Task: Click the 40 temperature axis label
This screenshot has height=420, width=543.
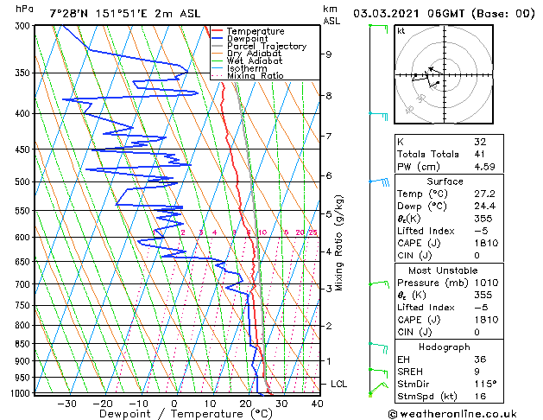Action: 317,404
